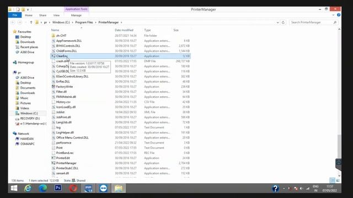
Task: Click the scrollbar down arrow
Action: pos(339,175)
